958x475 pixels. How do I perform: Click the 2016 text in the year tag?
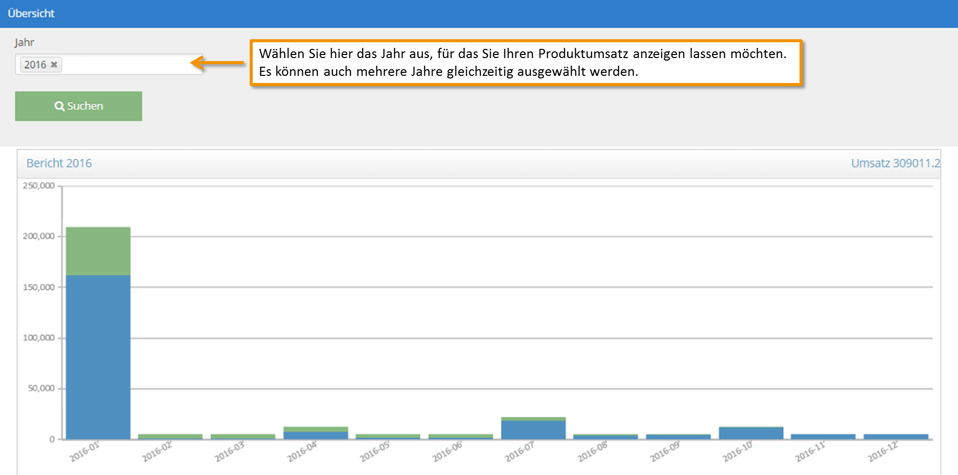click(35, 65)
